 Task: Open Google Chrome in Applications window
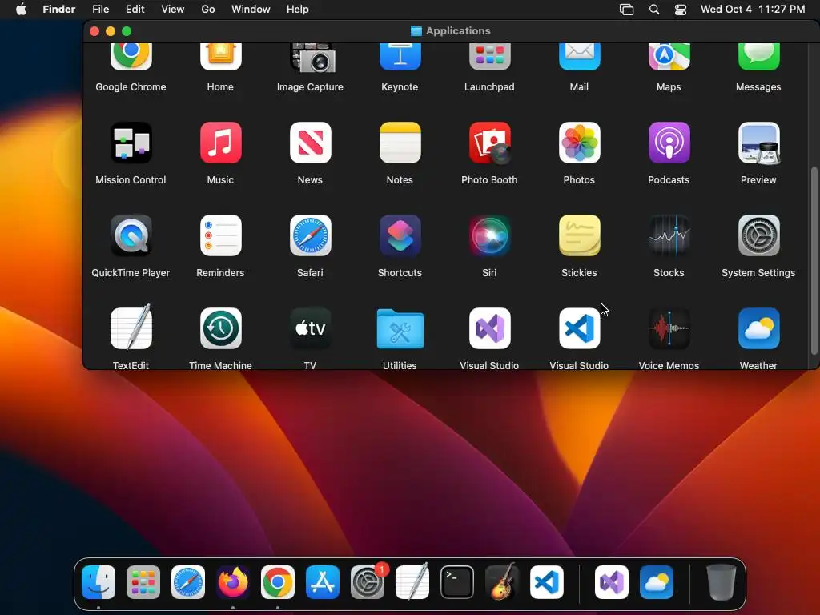(131, 57)
